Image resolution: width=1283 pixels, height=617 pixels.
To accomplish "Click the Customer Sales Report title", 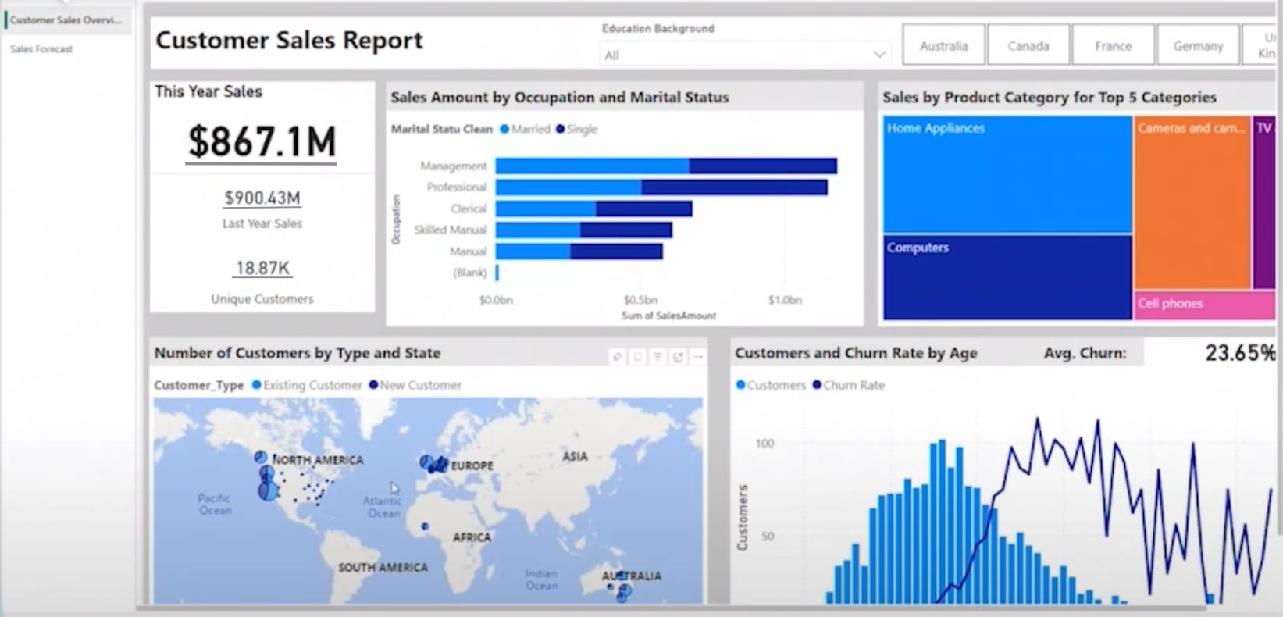I will point(289,40).
